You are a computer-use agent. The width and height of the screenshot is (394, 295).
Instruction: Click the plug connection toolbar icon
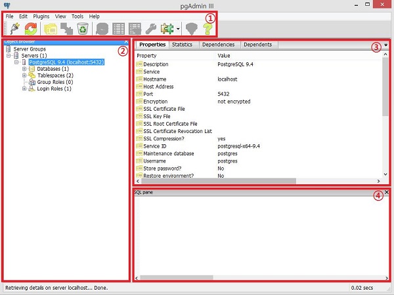point(15,29)
